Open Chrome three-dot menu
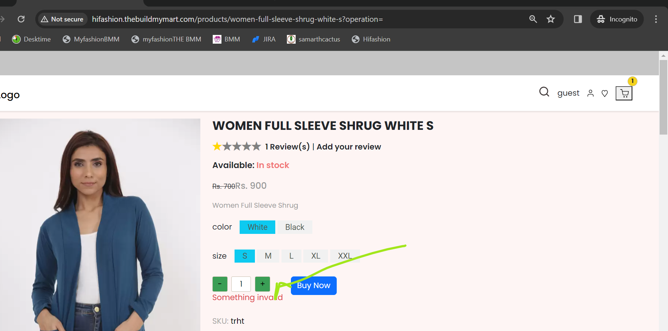This screenshot has width=668, height=331. click(x=656, y=19)
